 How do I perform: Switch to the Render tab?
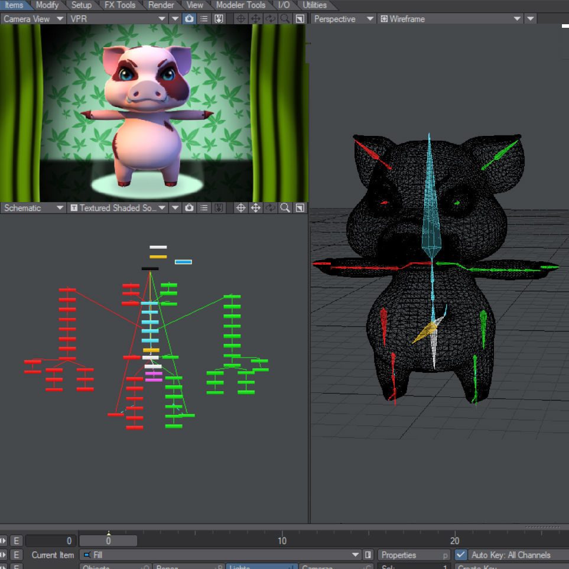[161, 5]
